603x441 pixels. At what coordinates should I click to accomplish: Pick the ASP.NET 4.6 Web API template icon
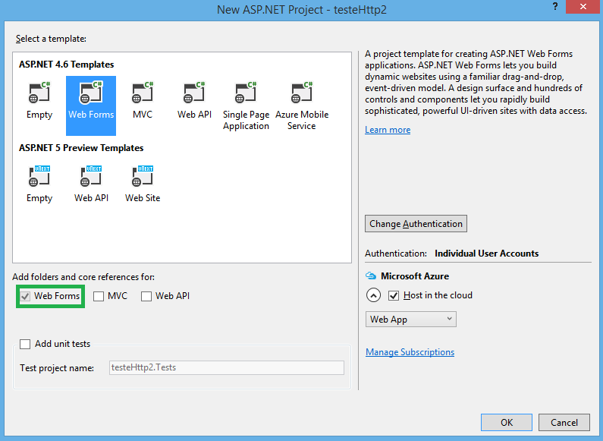pyautogui.click(x=194, y=93)
